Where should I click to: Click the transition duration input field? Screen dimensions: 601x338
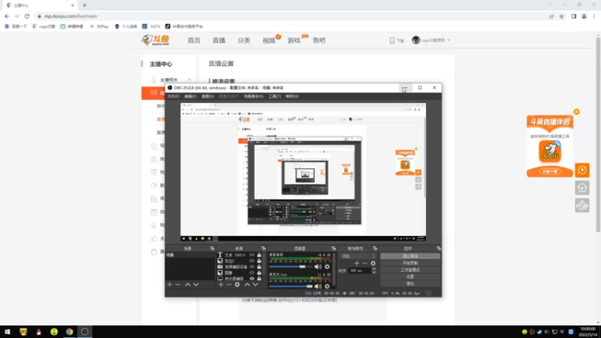[360, 270]
